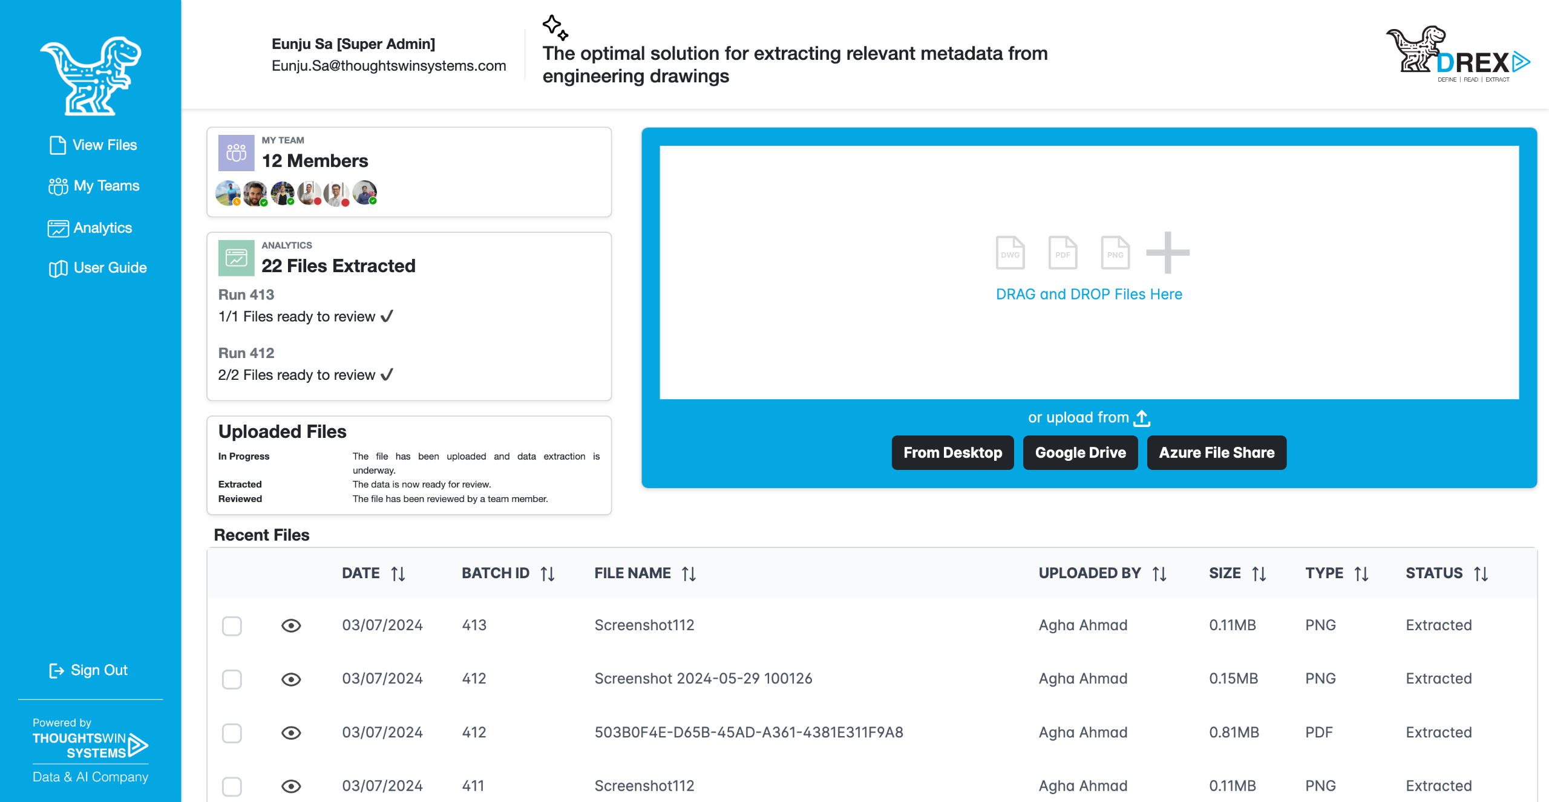
Task: Click the plus icon to add files
Action: click(x=1168, y=252)
